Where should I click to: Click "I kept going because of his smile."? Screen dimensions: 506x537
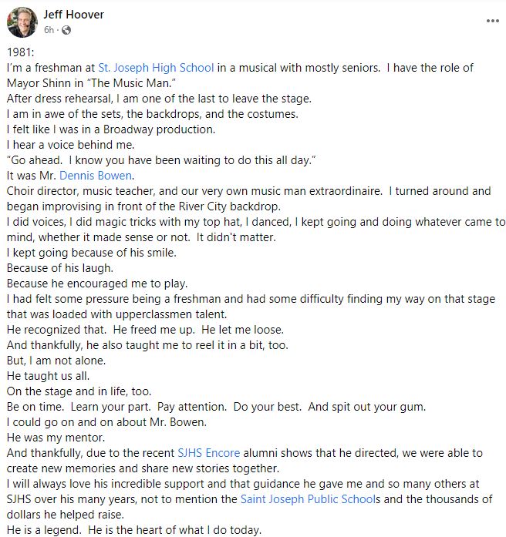tap(92, 253)
